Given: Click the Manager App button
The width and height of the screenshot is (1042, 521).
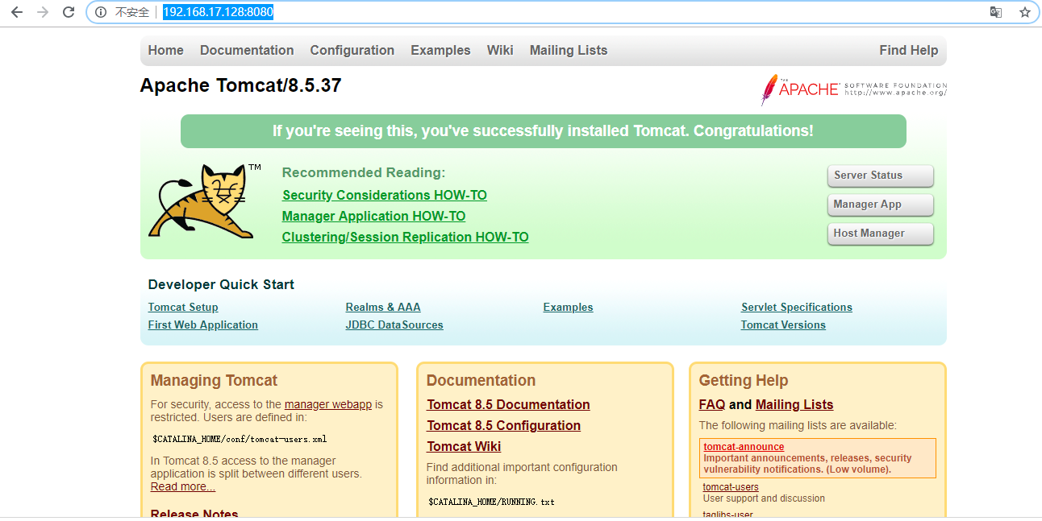Looking at the screenshot, I should tap(880, 205).
